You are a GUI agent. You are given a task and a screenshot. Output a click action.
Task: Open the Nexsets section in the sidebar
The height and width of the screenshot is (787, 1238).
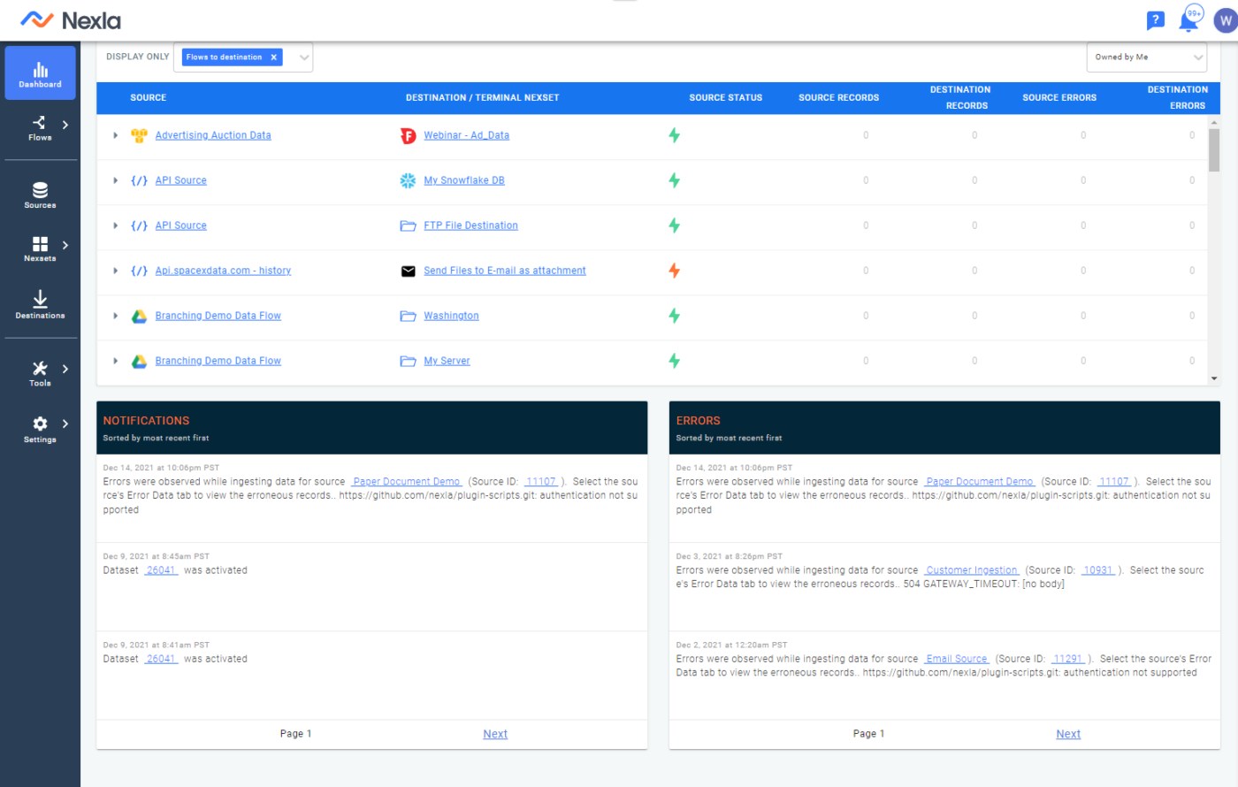40,249
